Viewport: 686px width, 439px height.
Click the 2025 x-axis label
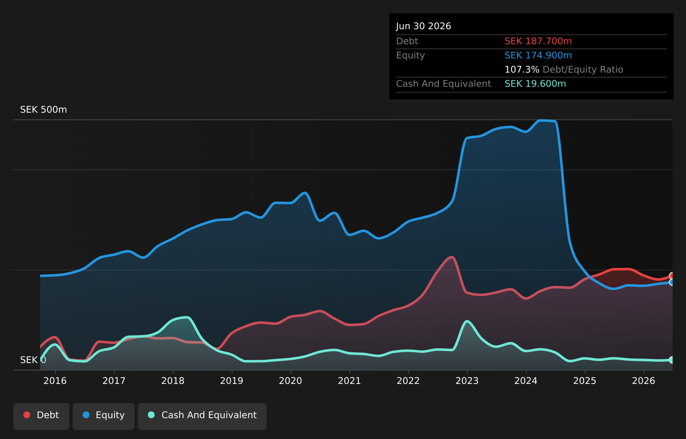585,381
